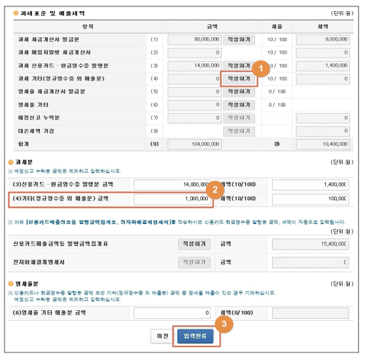Click the 신용카드매출금액등 발행금액집계표 label
The width and height of the screenshot is (365, 358).
[x=61, y=244]
